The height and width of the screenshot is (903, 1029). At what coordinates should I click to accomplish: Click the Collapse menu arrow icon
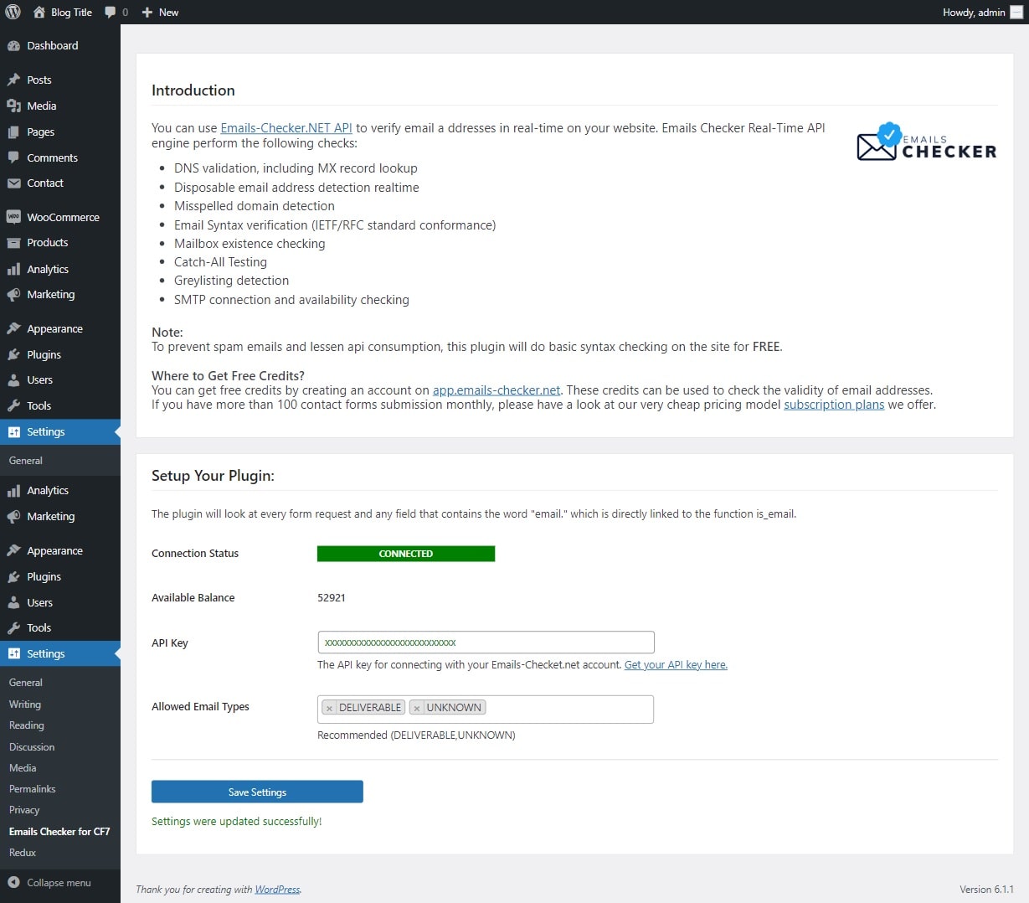coord(13,882)
